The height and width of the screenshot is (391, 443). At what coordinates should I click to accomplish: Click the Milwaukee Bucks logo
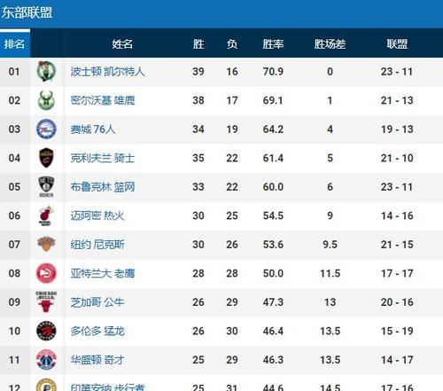coord(46,100)
